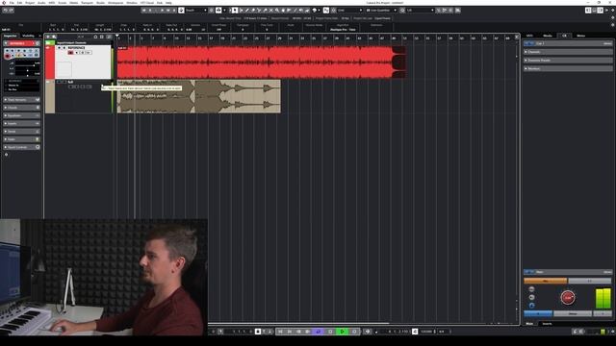Switch to the Visibility tab

pyautogui.click(x=28, y=36)
